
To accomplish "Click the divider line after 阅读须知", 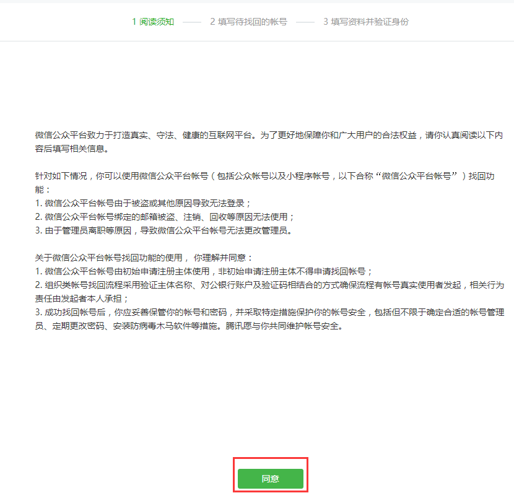I will pos(192,22).
